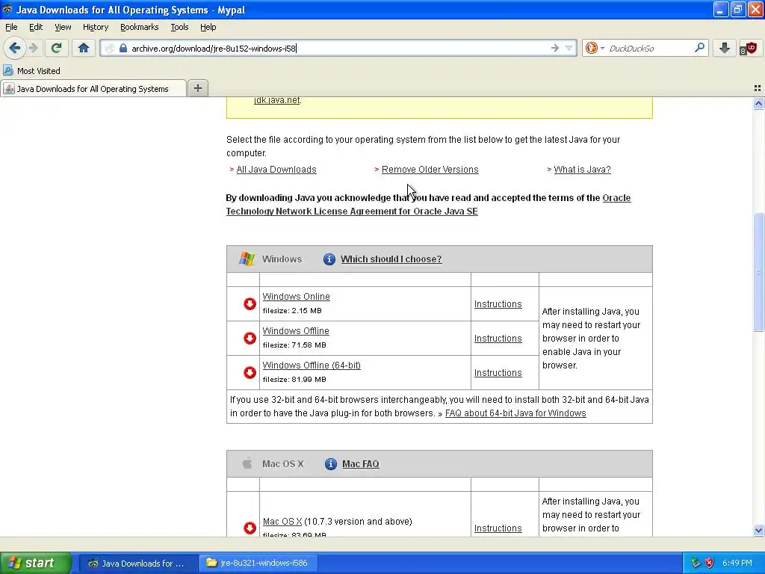Click the Which should I choose? link
Viewport: 765px width, 574px height.
click(391, 259)
